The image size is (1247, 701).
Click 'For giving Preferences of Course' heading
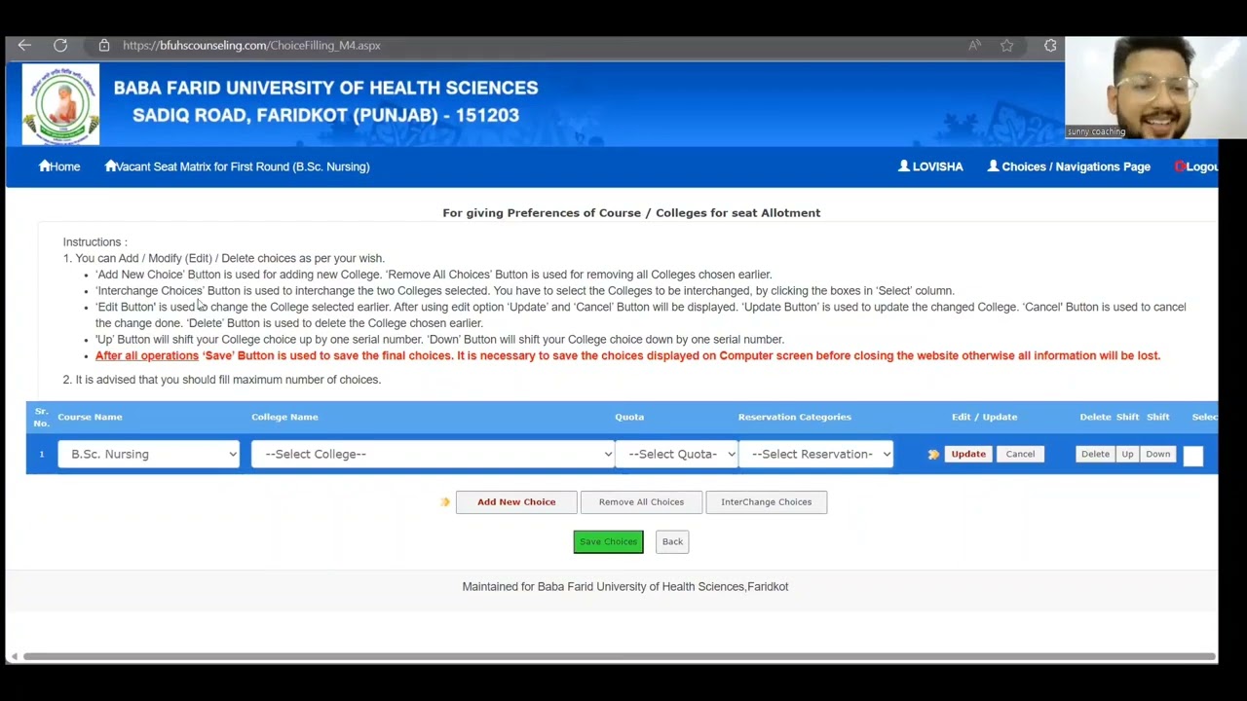coord(631,212)
